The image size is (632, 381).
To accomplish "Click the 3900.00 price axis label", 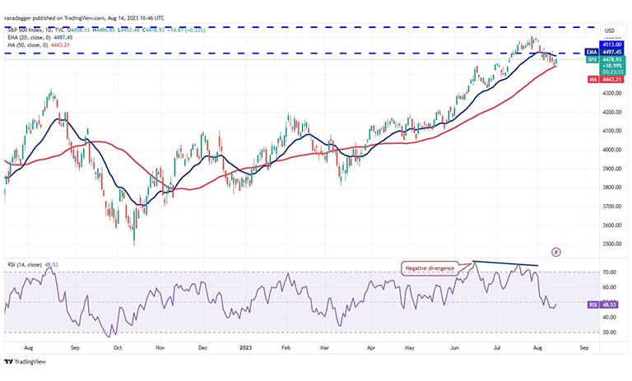I will [x=612, y=169].
